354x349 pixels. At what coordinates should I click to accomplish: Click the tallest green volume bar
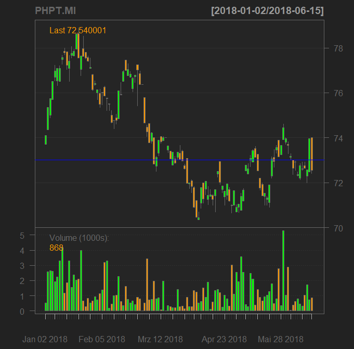[x=283, y=270]
